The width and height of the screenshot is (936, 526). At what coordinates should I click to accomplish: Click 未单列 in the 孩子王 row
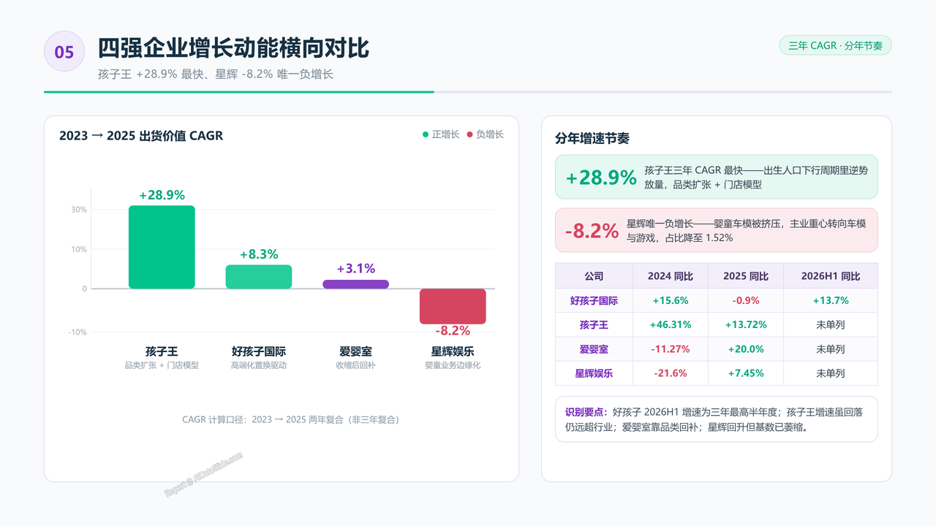pyautogui.click(x=831, y=324)
